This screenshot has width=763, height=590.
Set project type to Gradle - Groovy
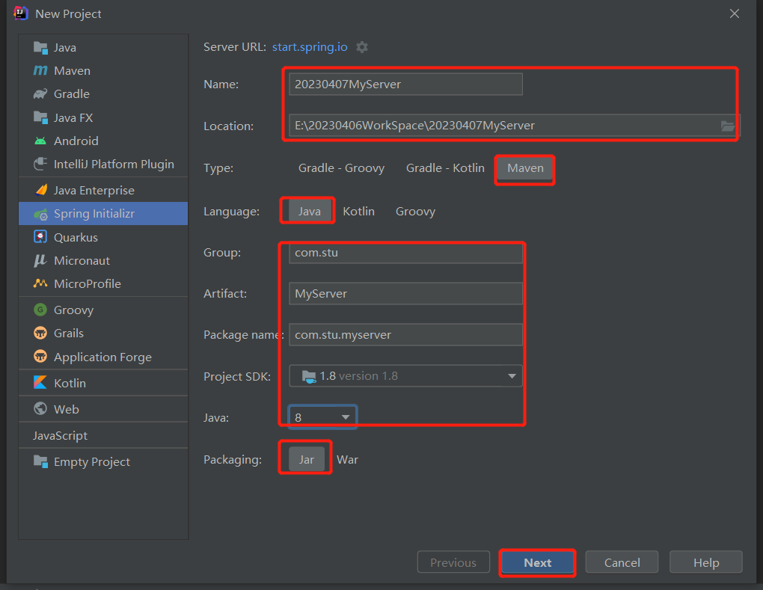(x=341, y=168)
